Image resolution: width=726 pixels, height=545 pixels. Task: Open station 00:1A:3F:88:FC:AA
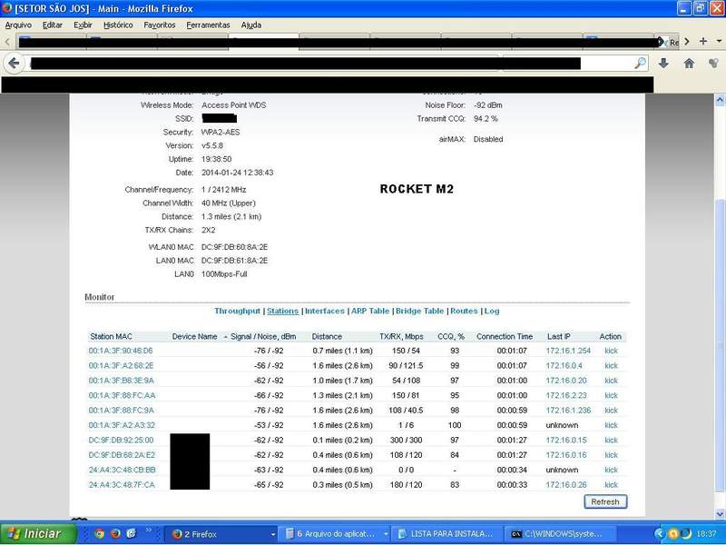[122, 395]
